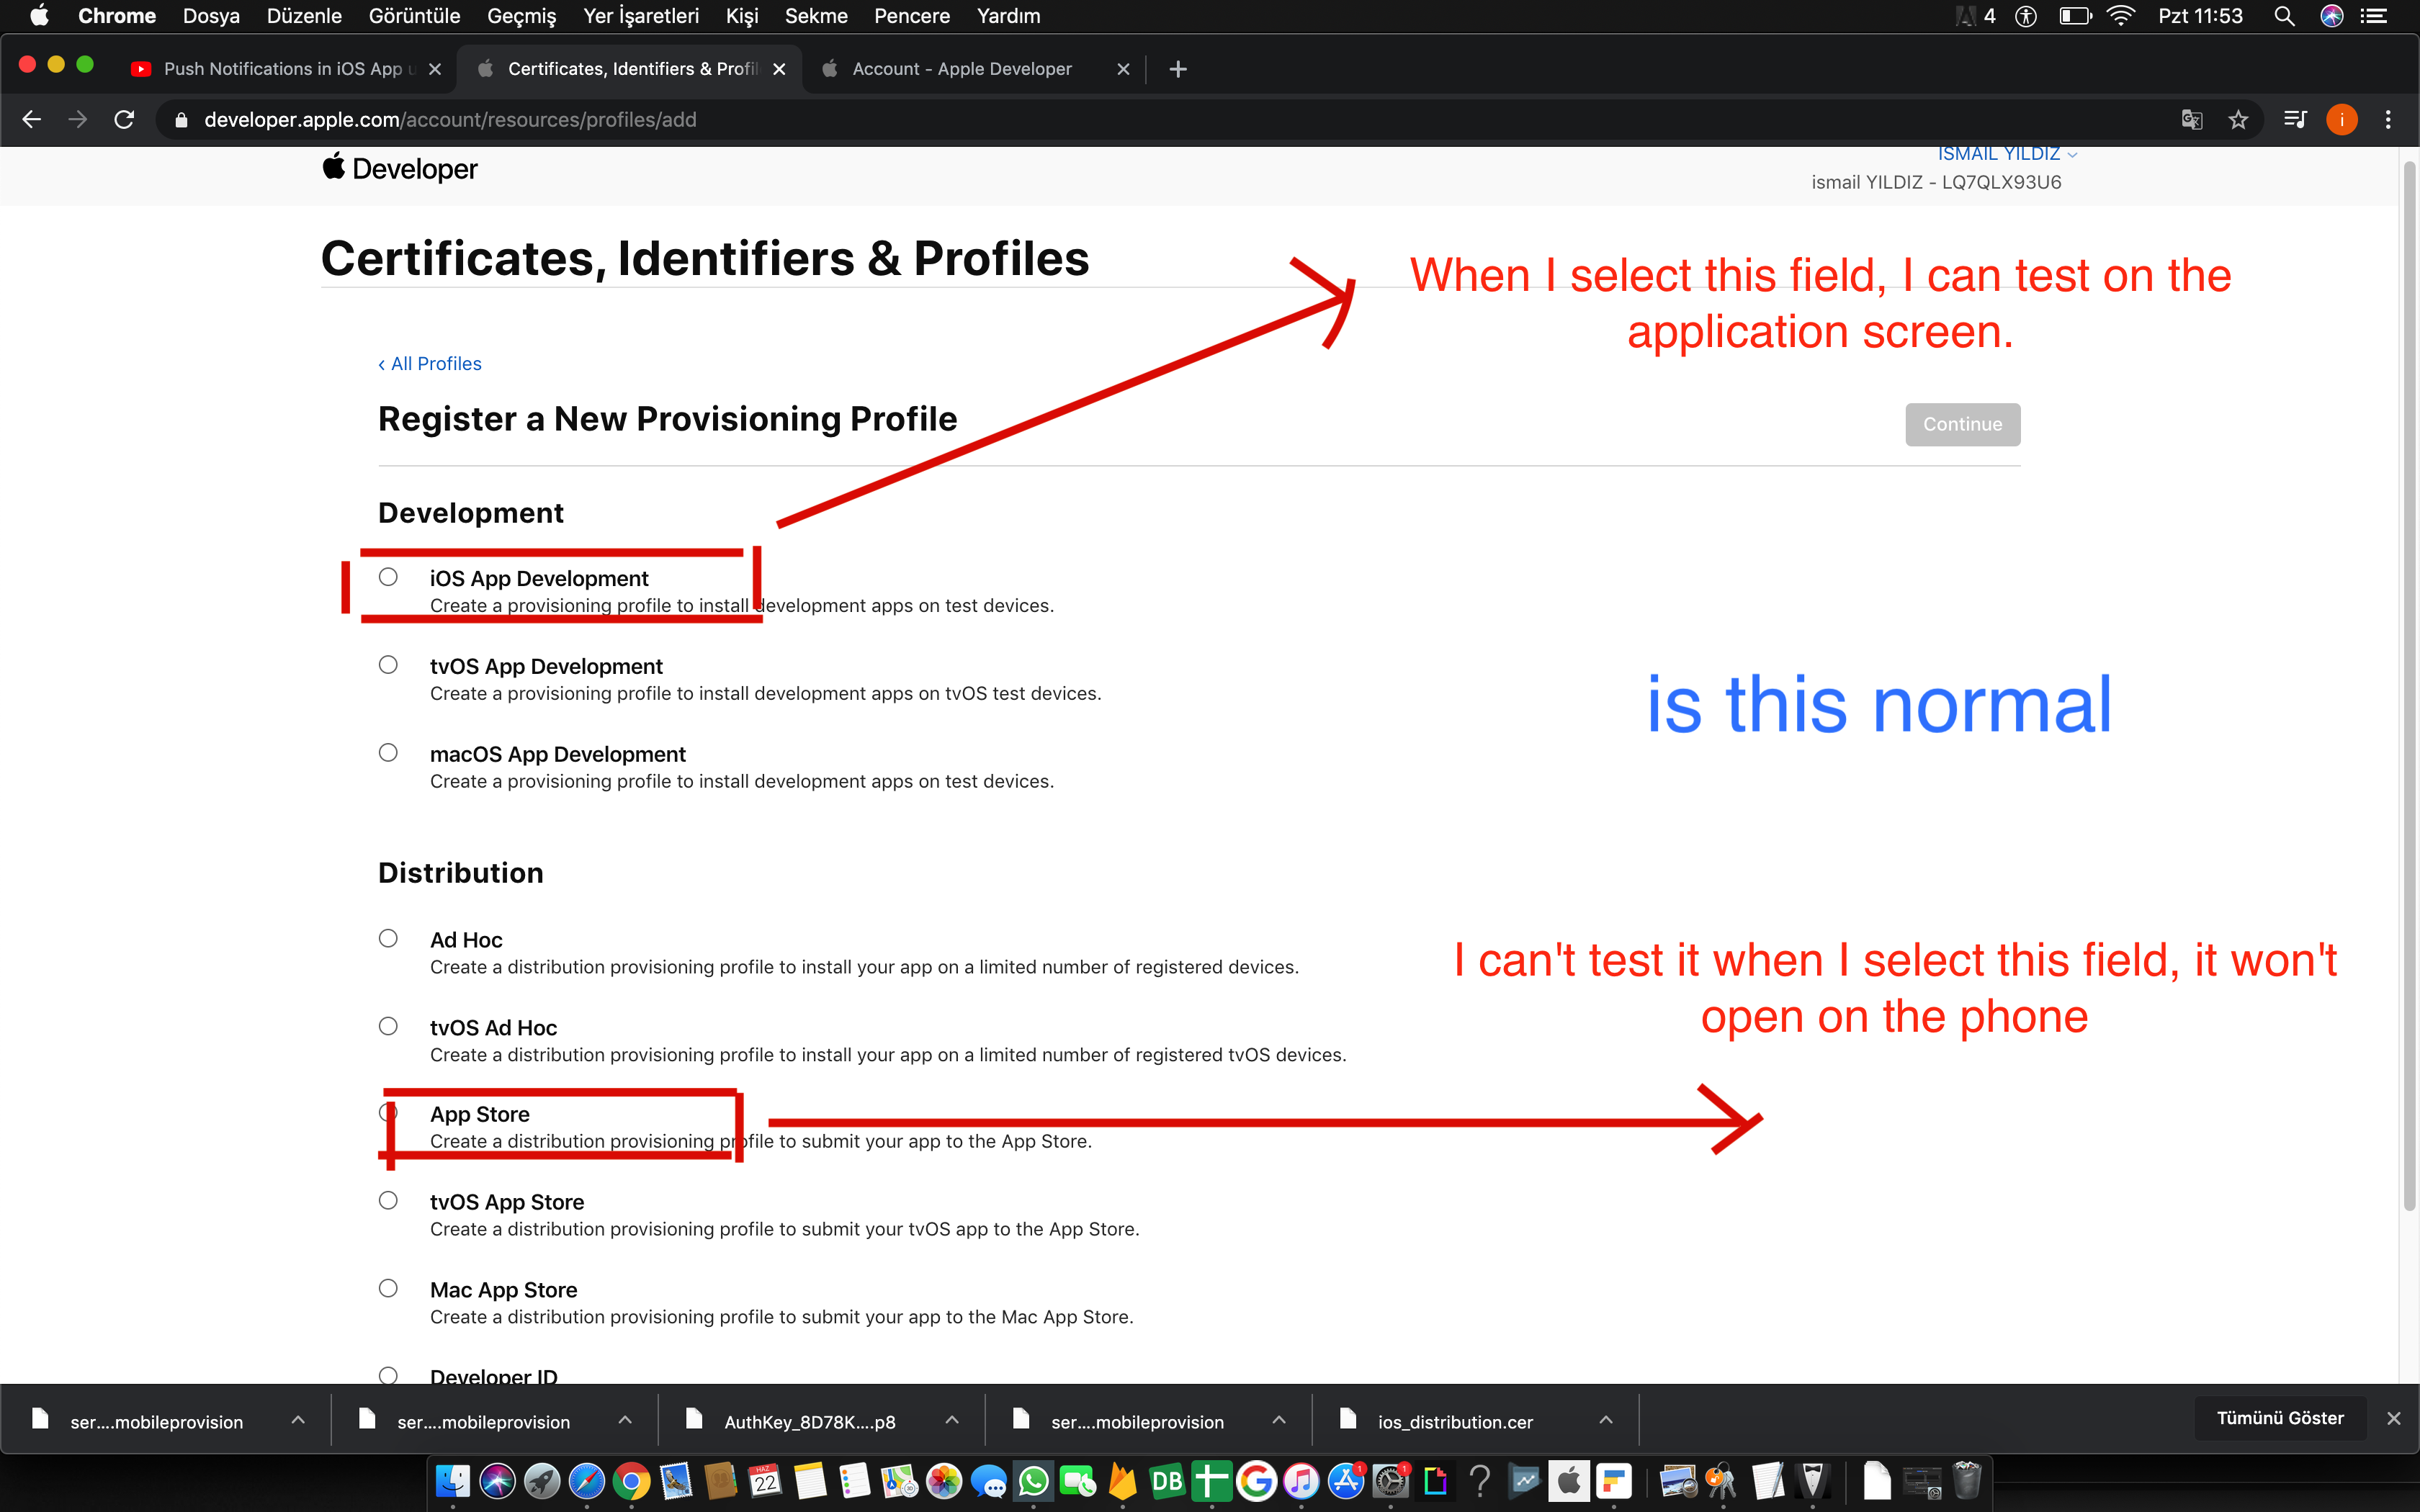Open the Yer İşaretleri menu
This screenshot has width=2420, height=1512.
tap(641, 16)
